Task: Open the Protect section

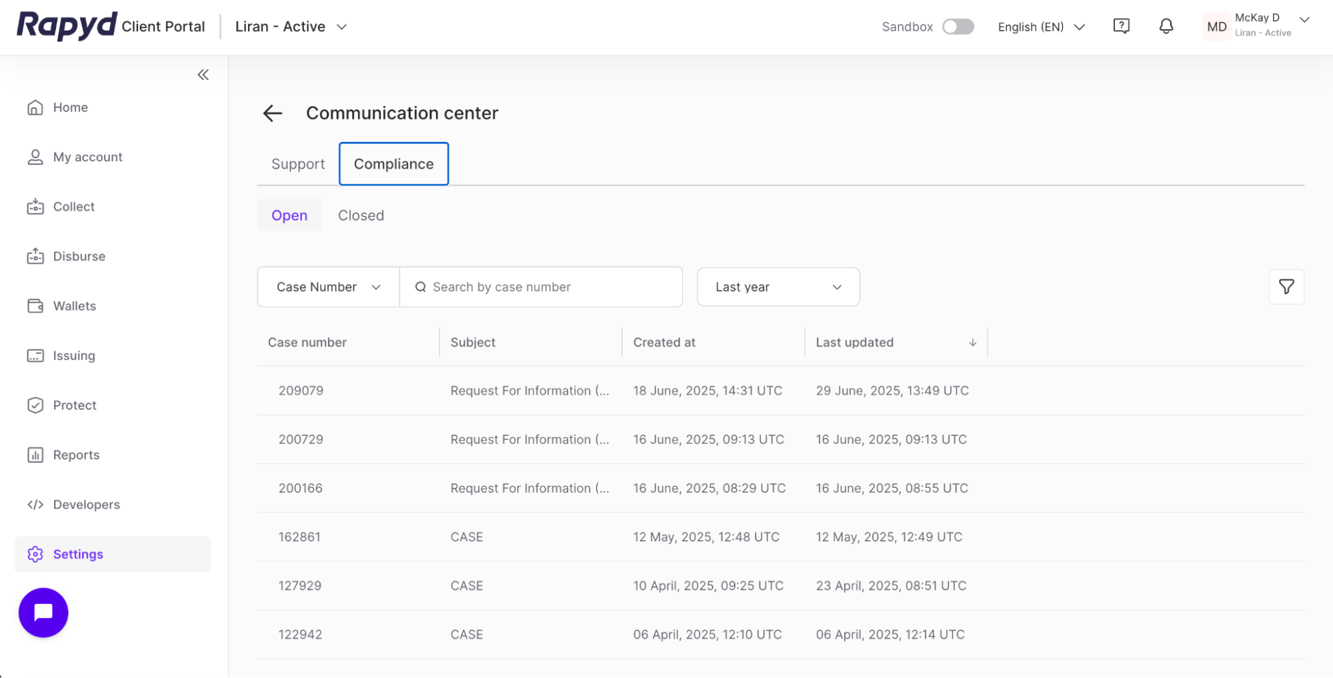Action: (x=74, y=405)
